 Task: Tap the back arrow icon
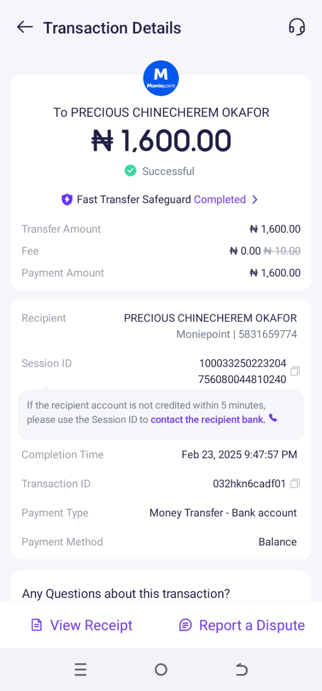25,28
